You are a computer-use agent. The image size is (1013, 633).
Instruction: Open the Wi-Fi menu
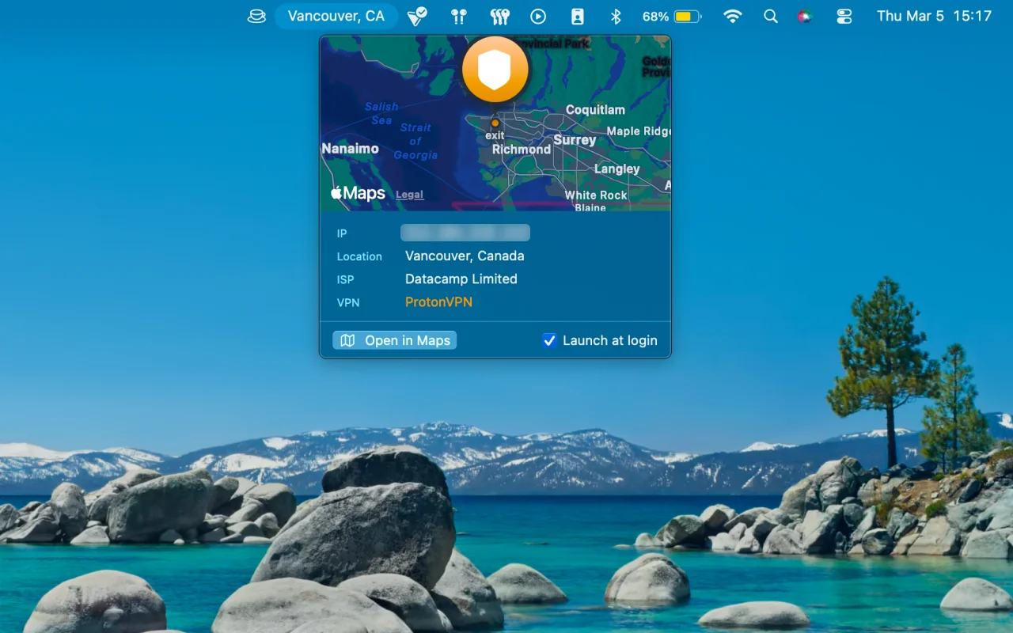pyautogui.click(x=733, y=16)
